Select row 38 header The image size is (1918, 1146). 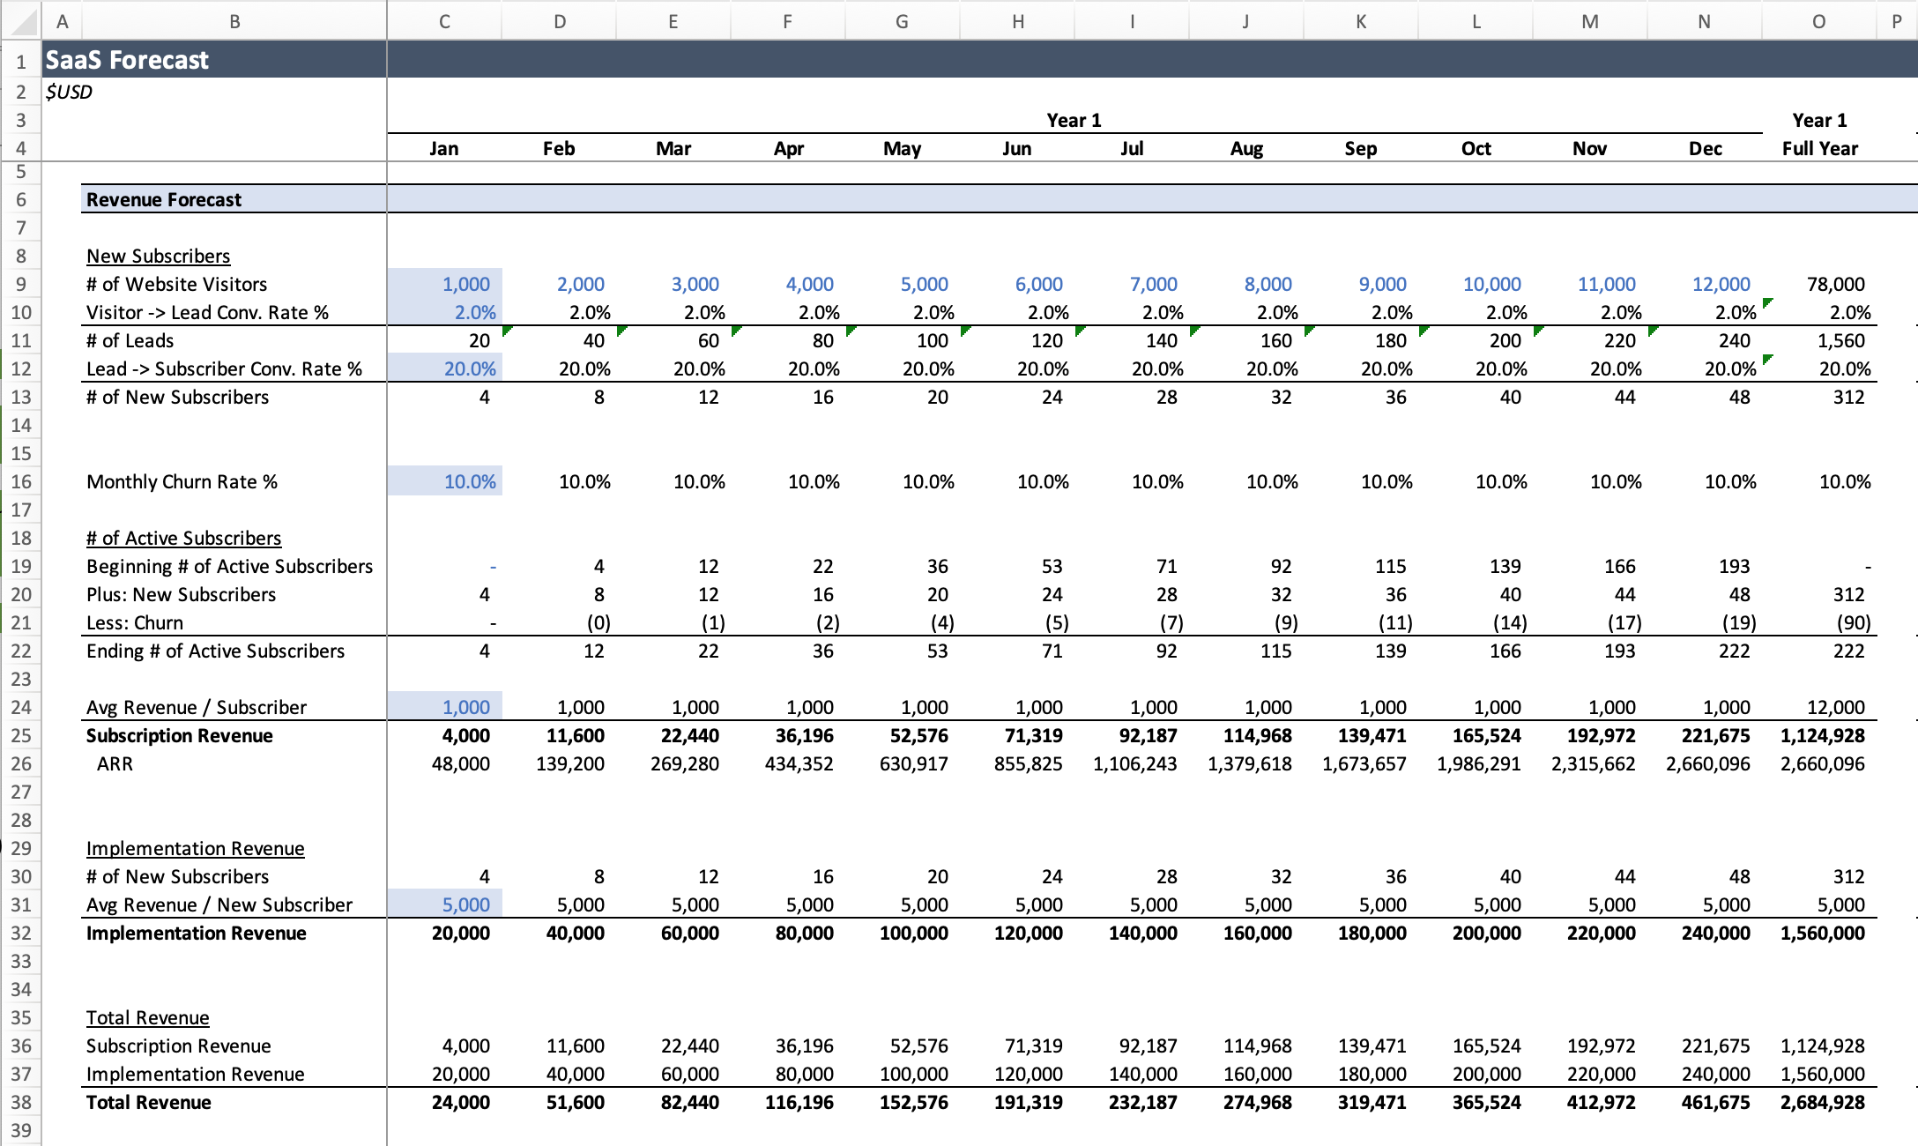point(21,1102)
